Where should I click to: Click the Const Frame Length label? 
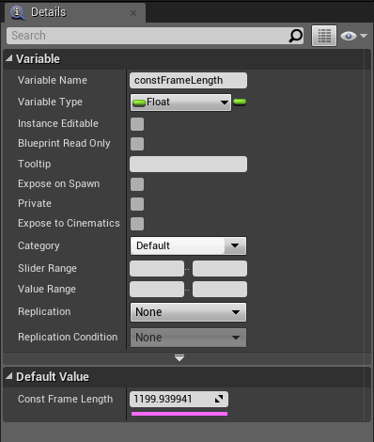(65, 399)
